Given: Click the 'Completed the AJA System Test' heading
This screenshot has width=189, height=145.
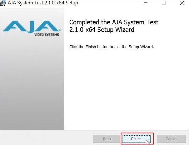Looking at the screenshot, I should 114,22.
